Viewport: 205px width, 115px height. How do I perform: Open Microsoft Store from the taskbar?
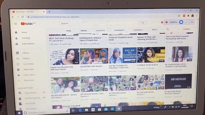tap(99, 109)
